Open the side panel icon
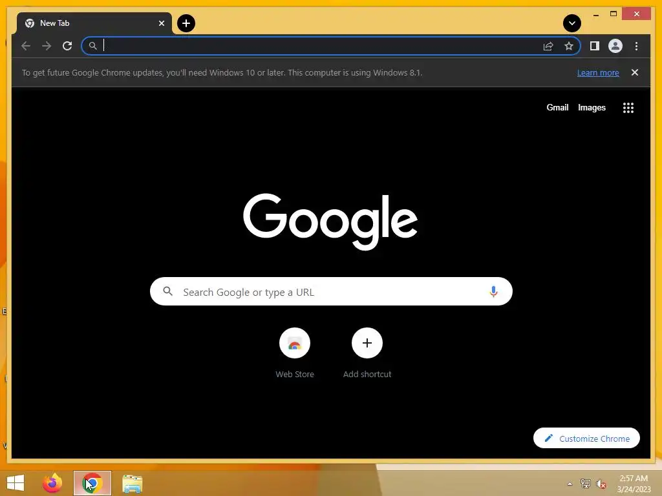 595,46
